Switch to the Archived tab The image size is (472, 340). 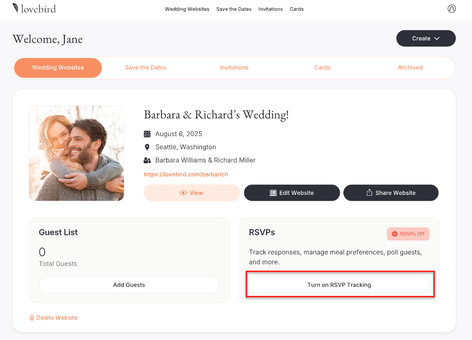coord(410,67)
